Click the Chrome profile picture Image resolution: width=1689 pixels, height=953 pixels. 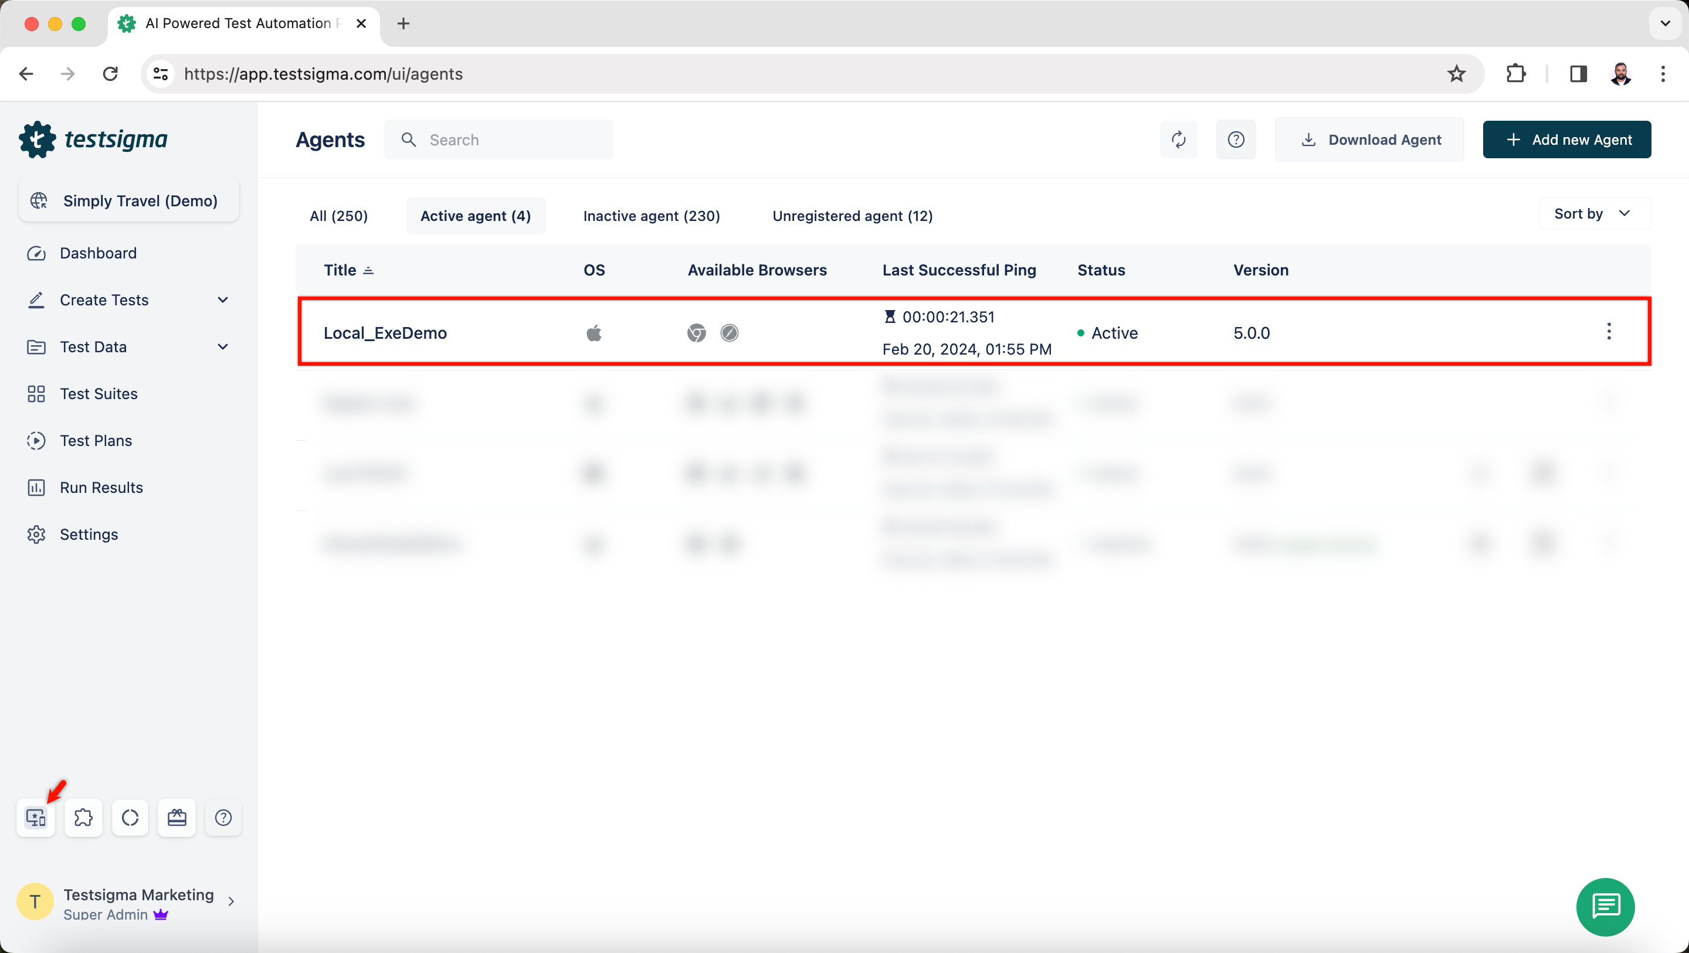click(1621, 74)
